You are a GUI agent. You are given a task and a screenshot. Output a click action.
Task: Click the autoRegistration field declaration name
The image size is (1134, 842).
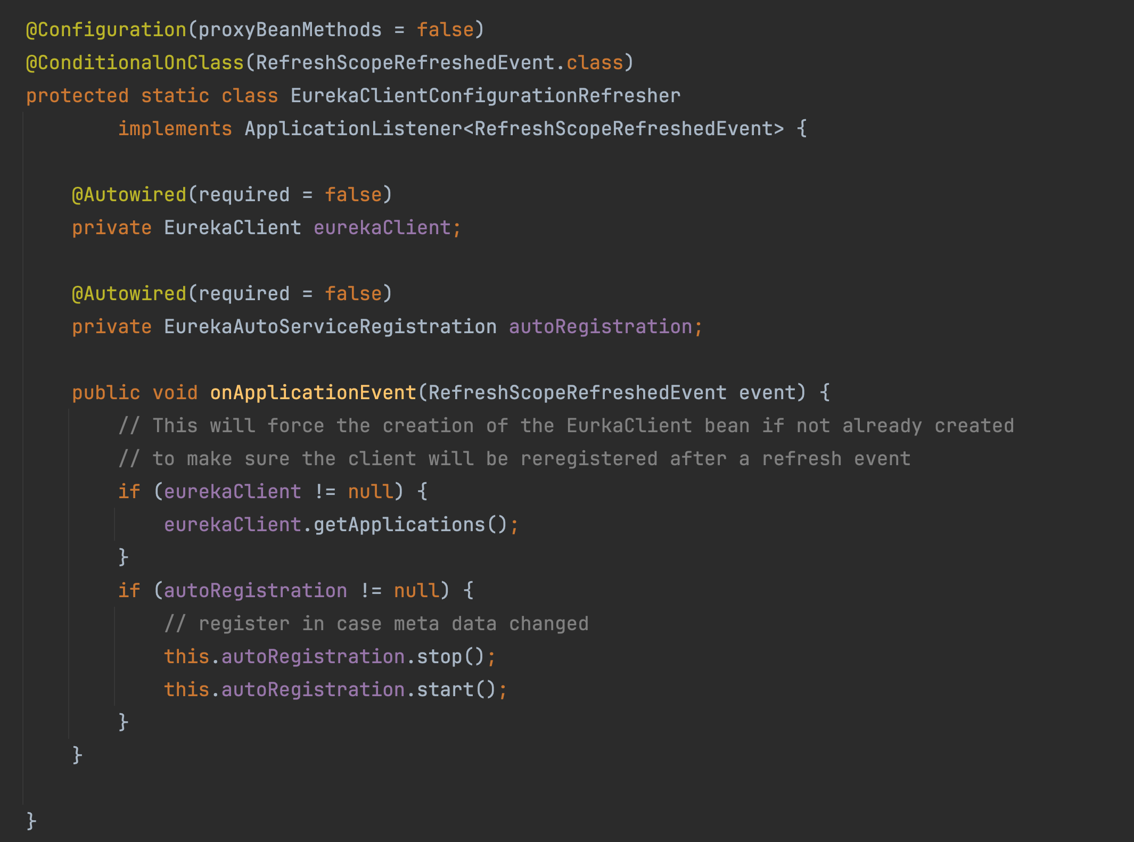[600, 327]
